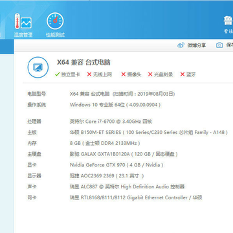Viewport: 233px width, 233px height.
Task: Click the Windows 10 专业版 64位 value
Action: (115, 105)
